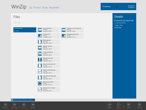Click the Open Zip icon
This screenshot has height=110, width=146.
[x=33, y=105]
